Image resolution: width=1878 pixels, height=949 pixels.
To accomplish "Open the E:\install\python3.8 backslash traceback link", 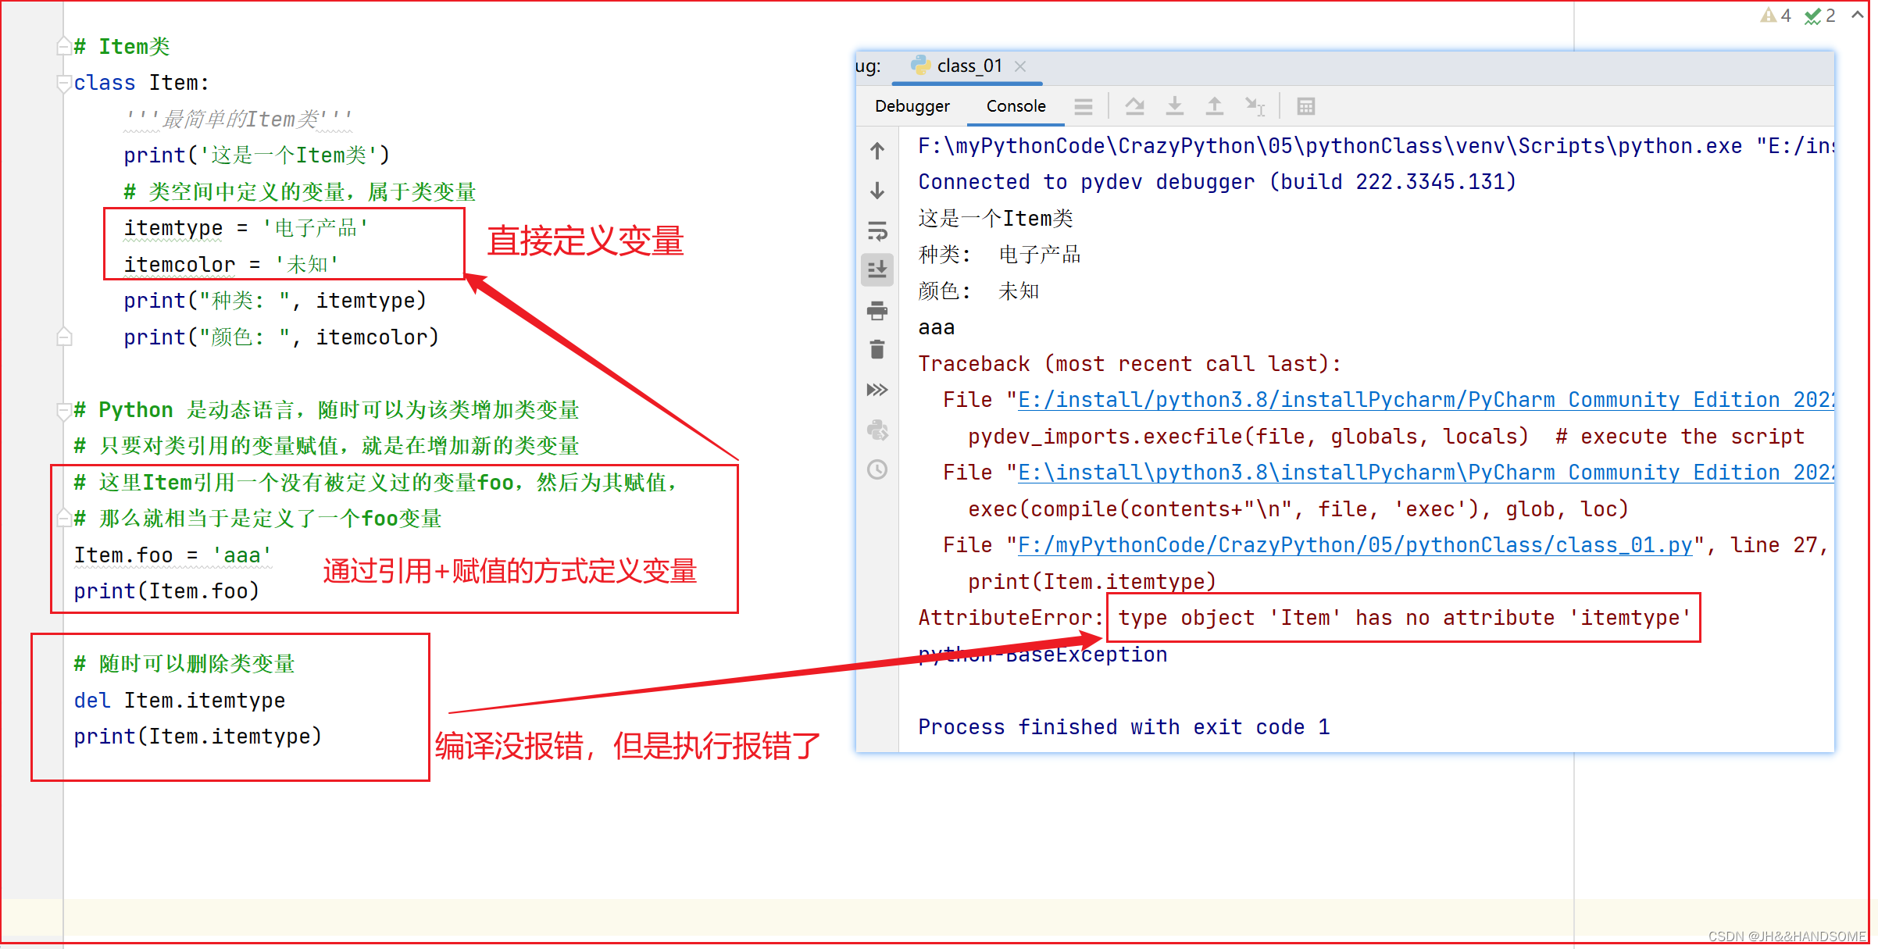I will point(1426,473).
